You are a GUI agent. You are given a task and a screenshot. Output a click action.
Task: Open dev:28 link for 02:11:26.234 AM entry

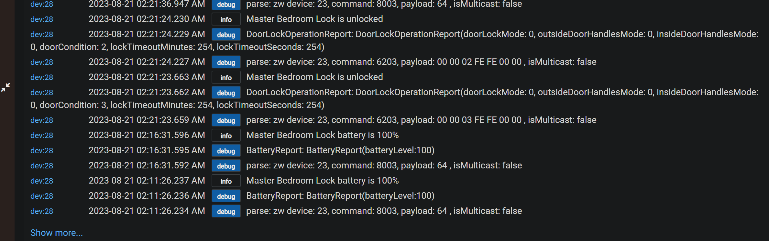coord(42,211)
